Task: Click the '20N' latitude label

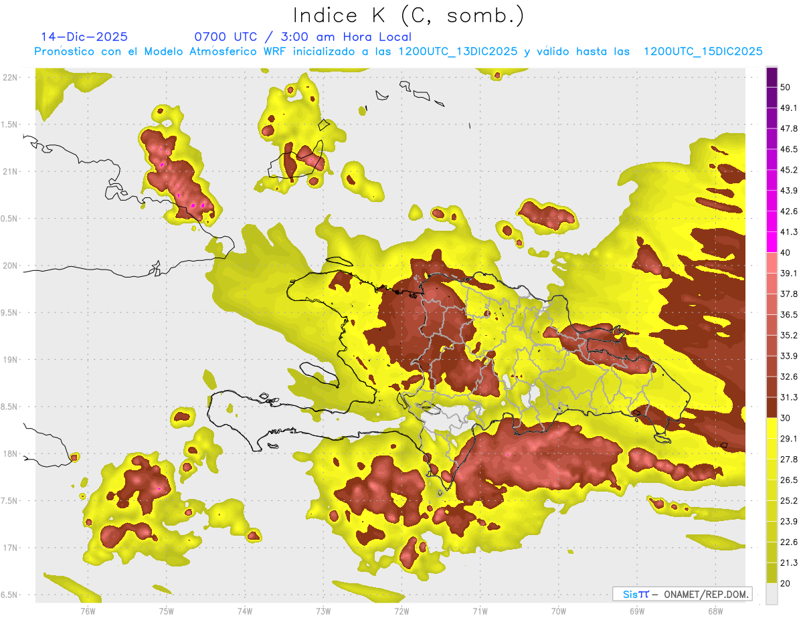Action: [x=9, y=266]
